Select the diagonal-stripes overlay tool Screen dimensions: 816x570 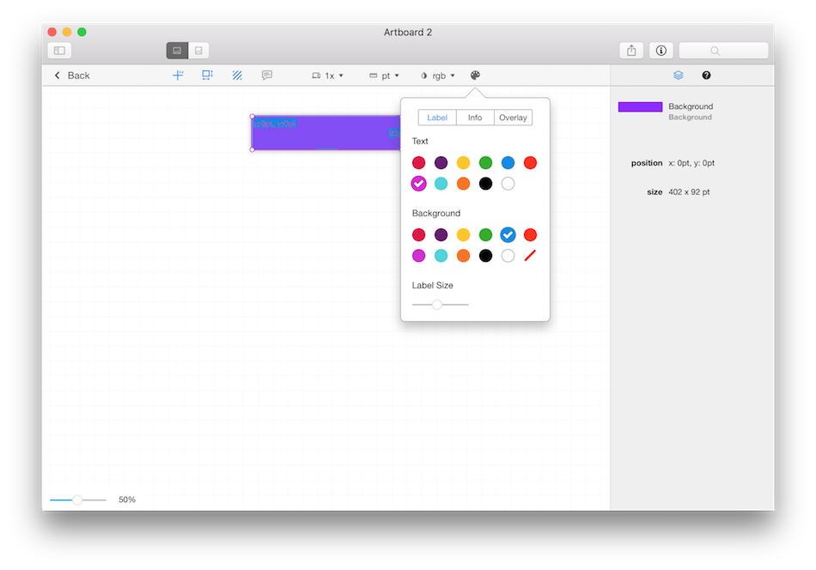[x=237, y=76]
